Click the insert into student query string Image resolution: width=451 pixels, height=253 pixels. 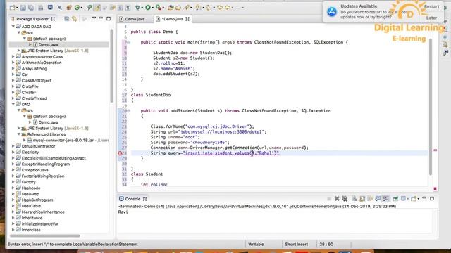pyautogui.click(x=231, y=153)
